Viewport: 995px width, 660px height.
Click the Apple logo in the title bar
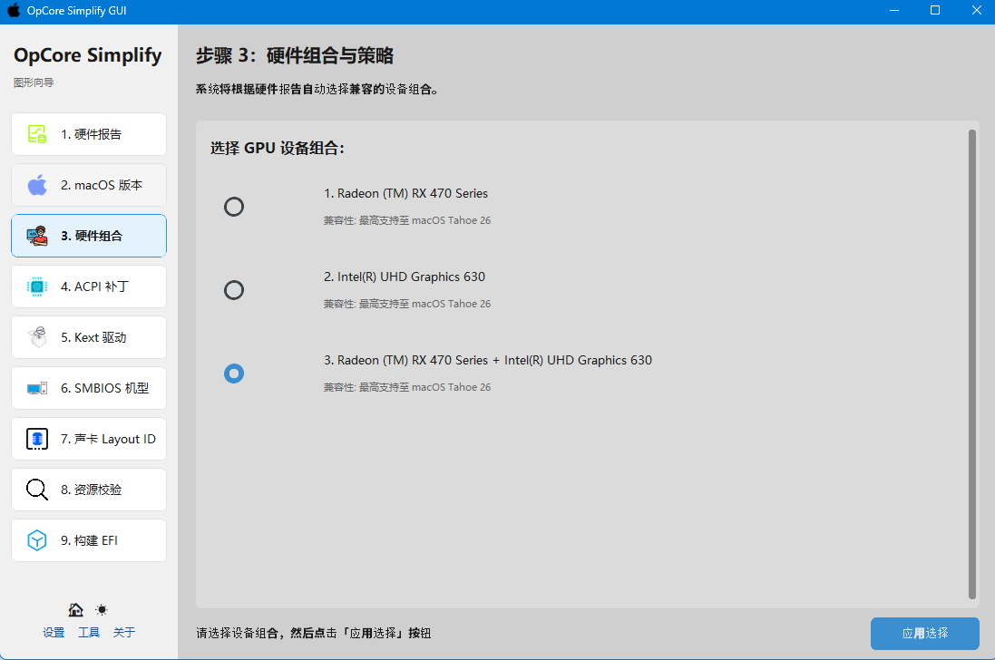coord(14,11)
